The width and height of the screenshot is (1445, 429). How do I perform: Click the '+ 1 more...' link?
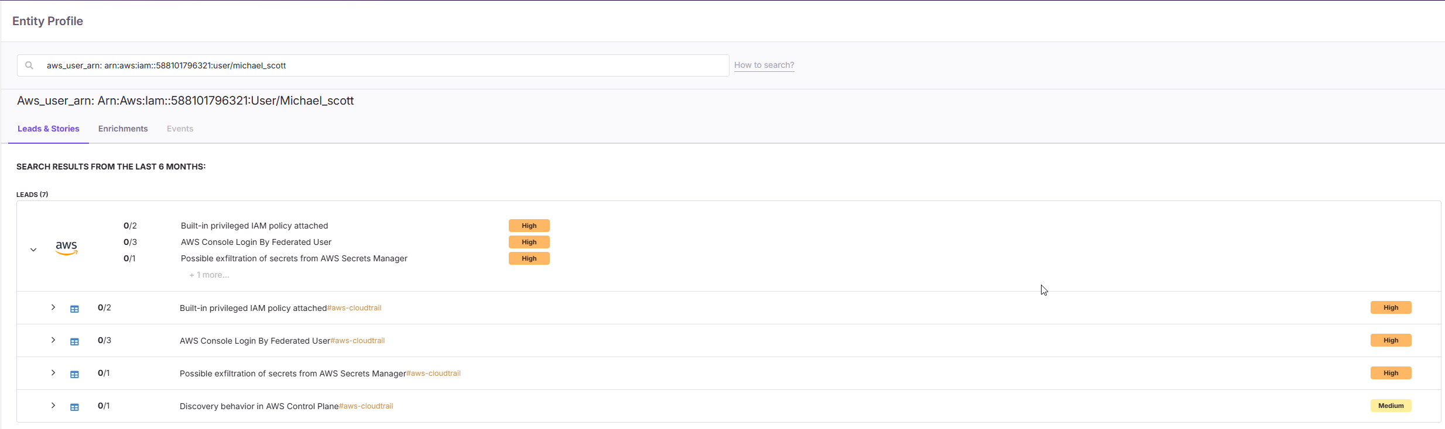[x=209, y=275]
